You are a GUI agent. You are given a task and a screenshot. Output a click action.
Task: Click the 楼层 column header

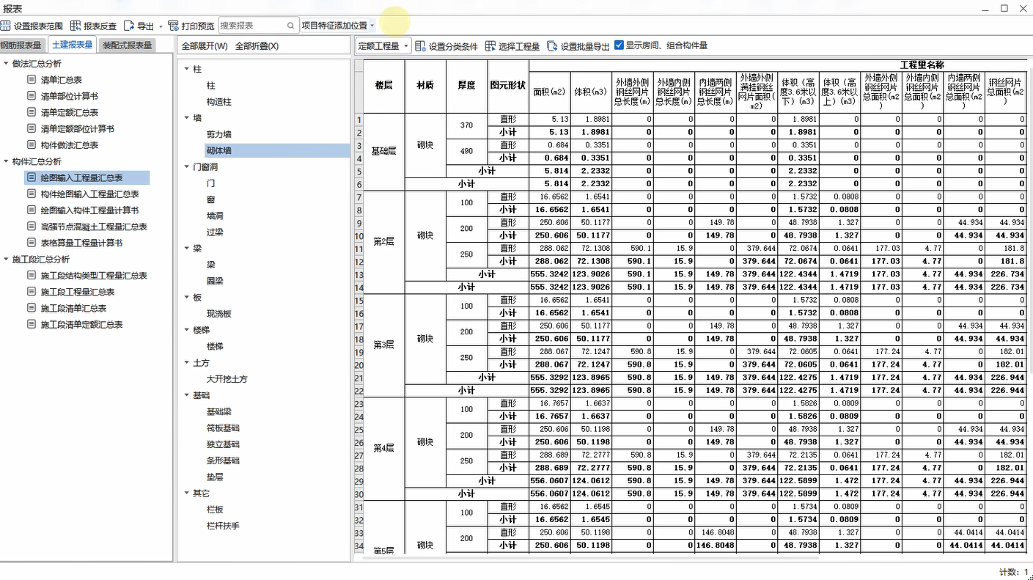(x=383, y=85)
